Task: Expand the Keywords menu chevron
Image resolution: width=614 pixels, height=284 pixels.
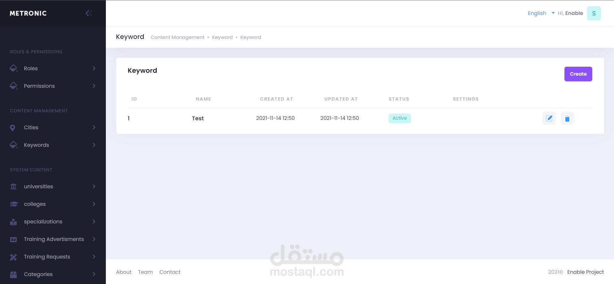Action: pos(94,145)
